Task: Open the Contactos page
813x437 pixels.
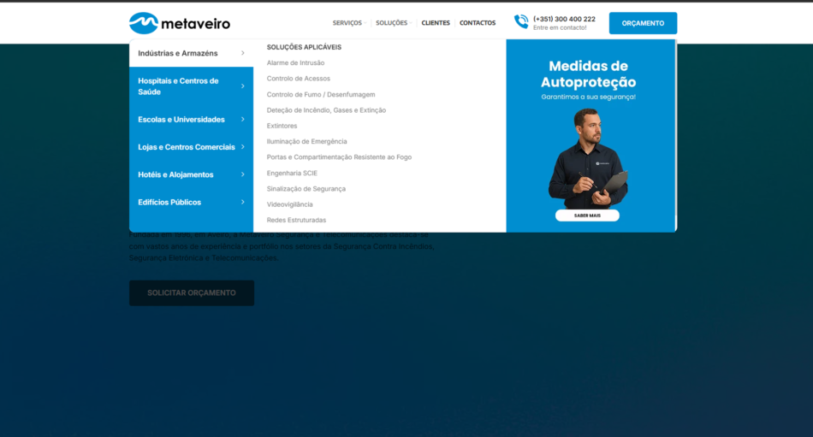Action: (x=478, y=23)
